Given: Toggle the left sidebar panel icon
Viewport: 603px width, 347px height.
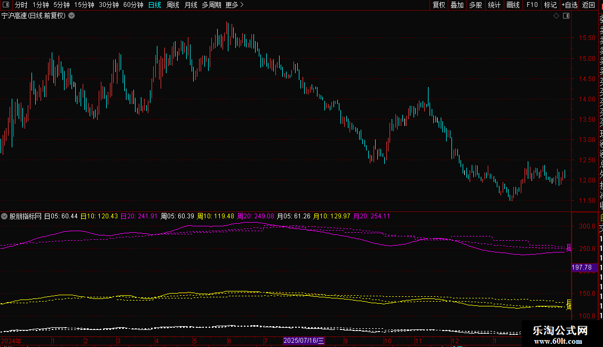Looking at the screenshot, I should [6, 5].
